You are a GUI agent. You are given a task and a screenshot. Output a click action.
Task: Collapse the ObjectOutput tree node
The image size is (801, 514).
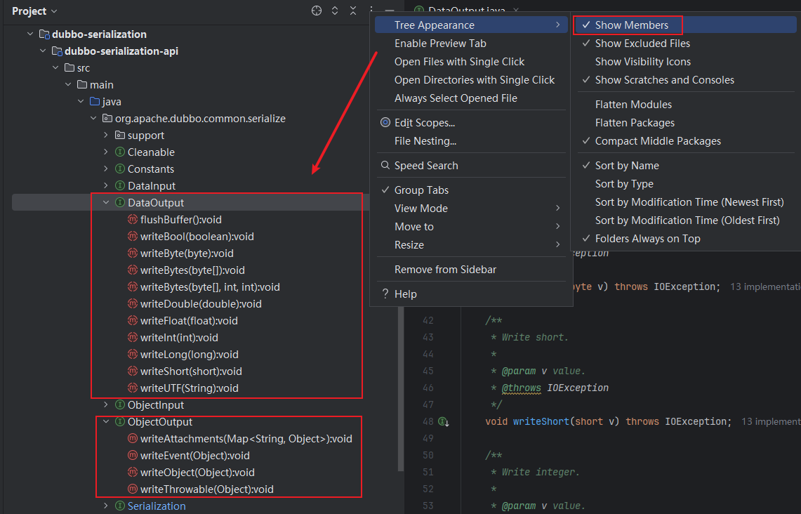[107, 422]
